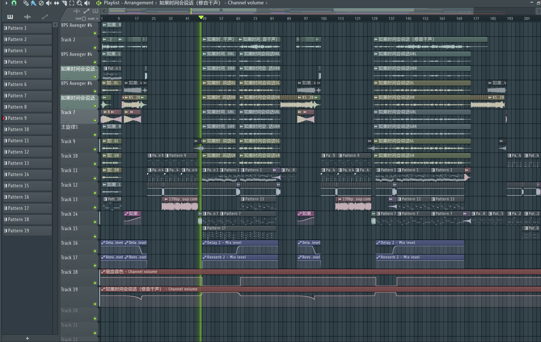Viewport: 541px width, 342px height.
Task: Show audio clips in the picker panel
Action: [27, 17]
